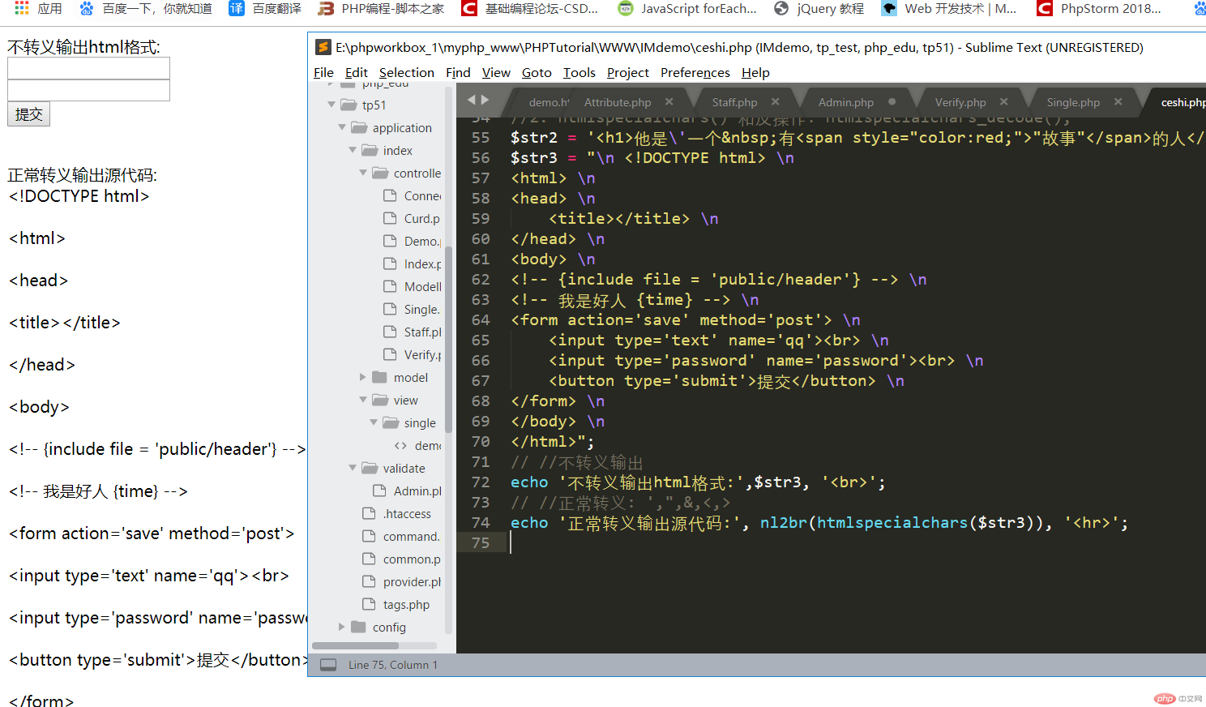Click the tp51 folder icon

click(349, 105)
